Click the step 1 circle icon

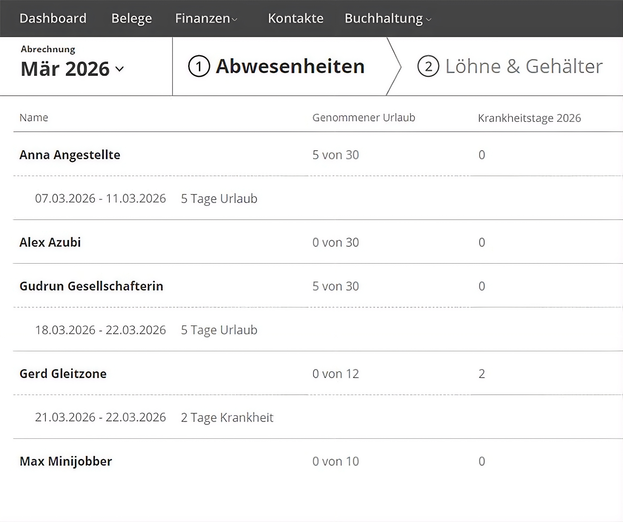pos(199,66)
